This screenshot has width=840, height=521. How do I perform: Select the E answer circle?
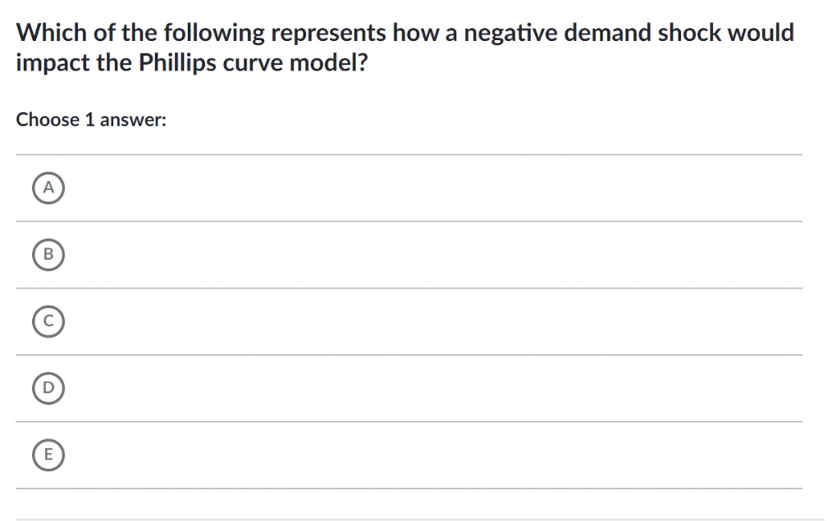(48, 455)
